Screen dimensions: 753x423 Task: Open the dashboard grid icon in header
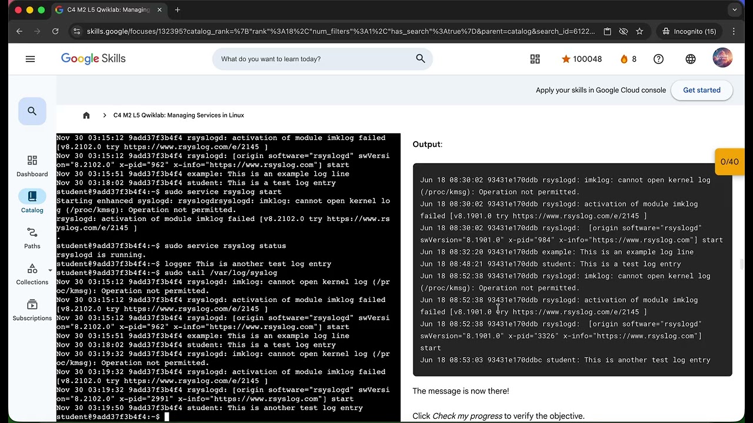535,59
